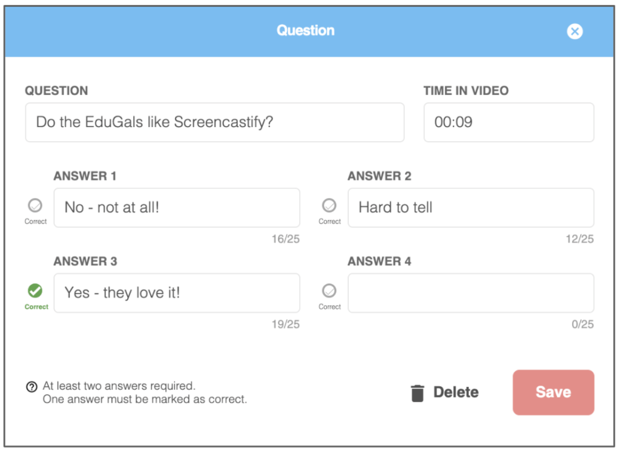
Task: Click the Time in Video field showing 00:09
Action: (508, 122)
